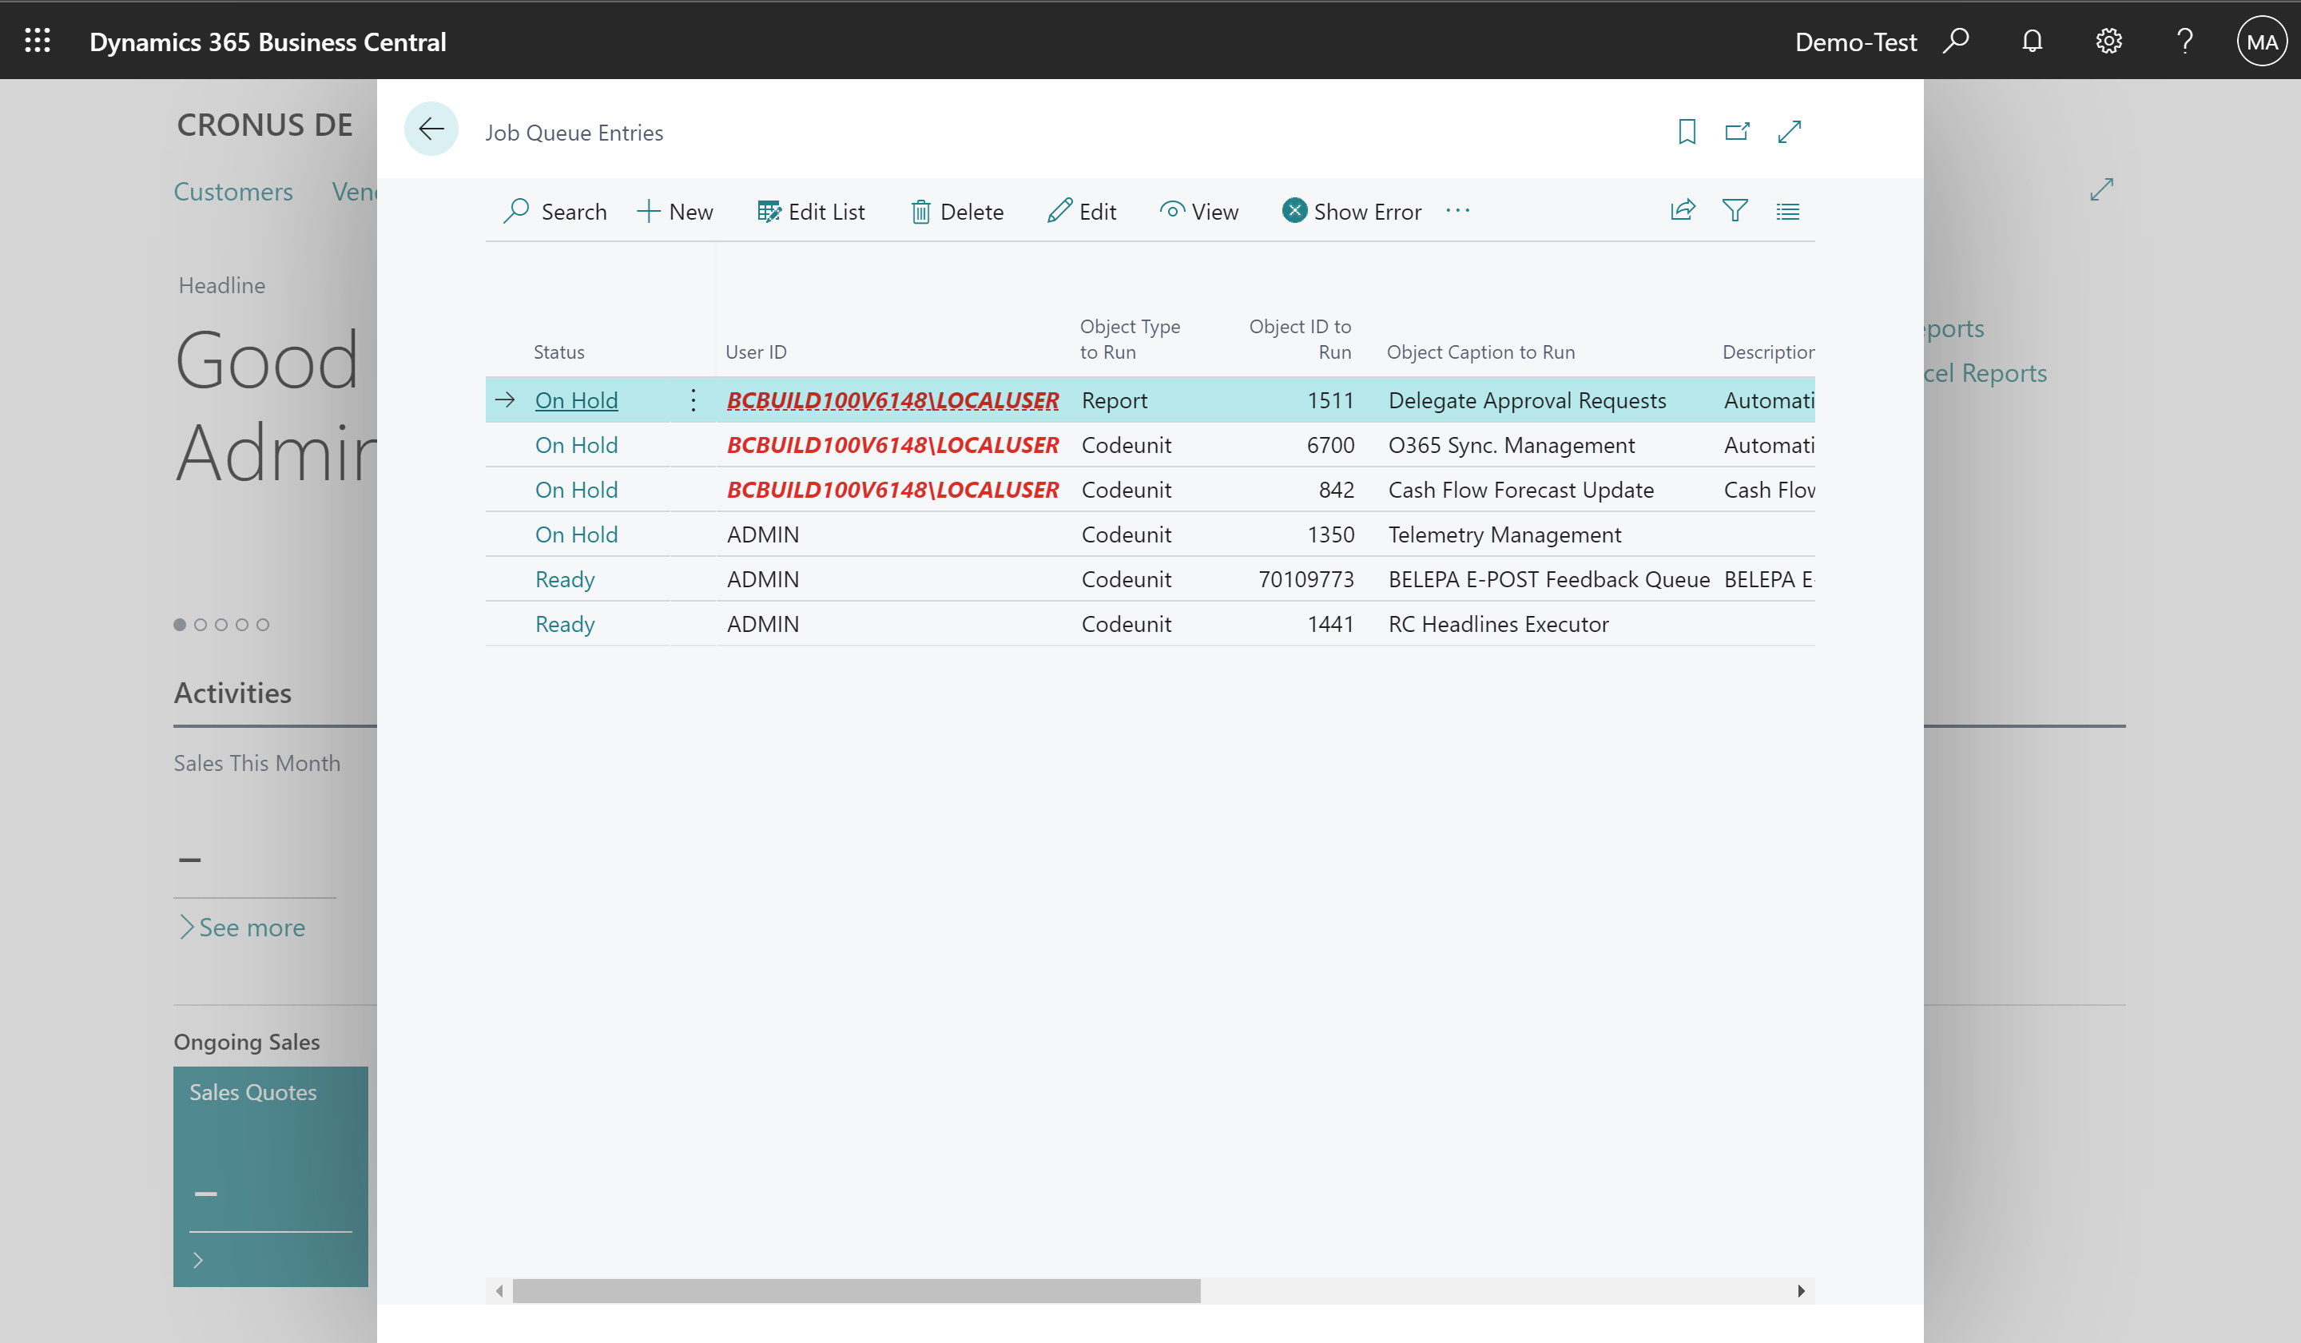Click Object Type to Run column header

click(x=1130, y=340)
